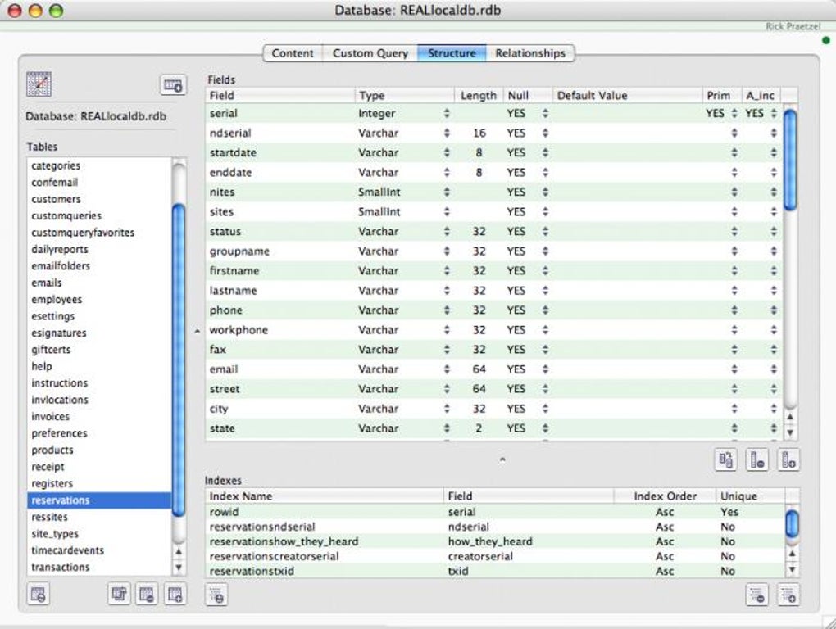Click the add table icon below Tables list
Viewport: 836px width, 629px height.
point(175,595)
